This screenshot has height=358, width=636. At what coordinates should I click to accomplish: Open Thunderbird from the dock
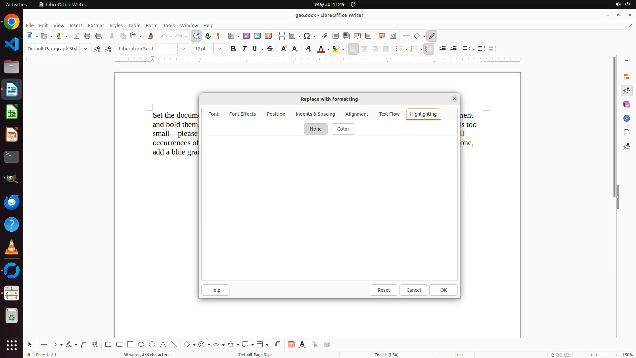[x=12, y=202]
